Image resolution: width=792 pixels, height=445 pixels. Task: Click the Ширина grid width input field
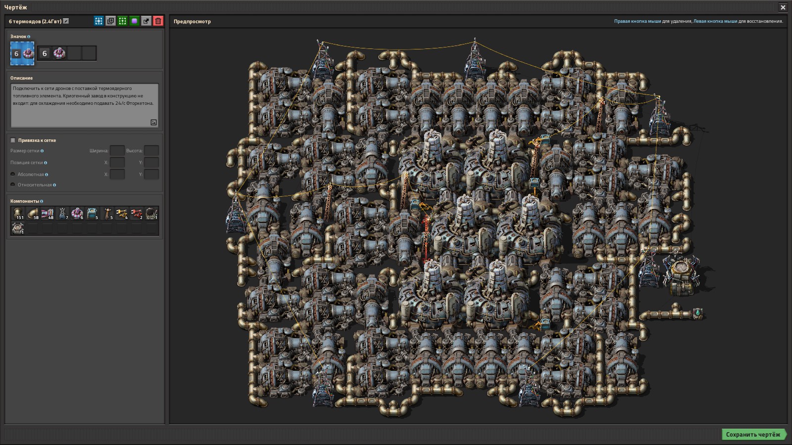[x=117, y=151]
